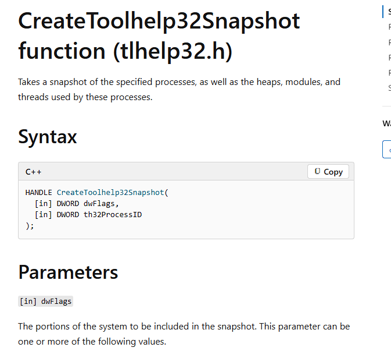Click the Parameters section heading
The height and width of the screenshot is (358, 391).
point(68,271)
